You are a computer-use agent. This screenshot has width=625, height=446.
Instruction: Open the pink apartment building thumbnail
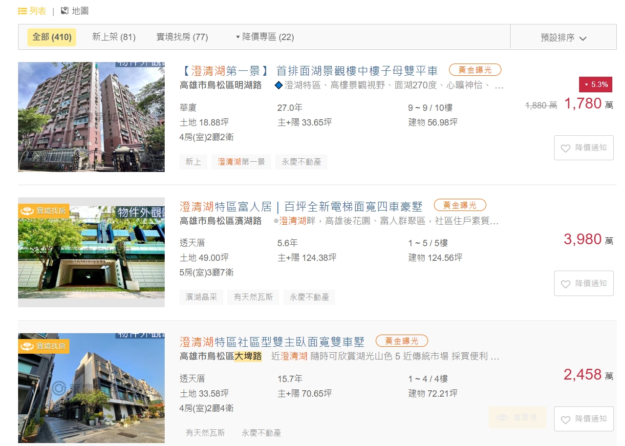click(91, 117)
